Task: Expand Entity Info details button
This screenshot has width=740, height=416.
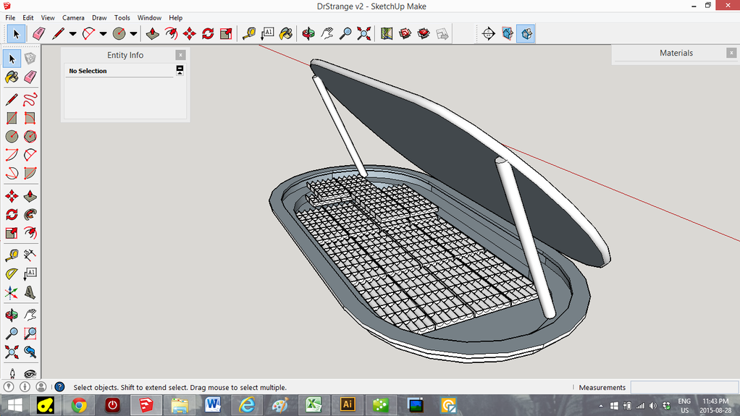Action: pos(180,70)
